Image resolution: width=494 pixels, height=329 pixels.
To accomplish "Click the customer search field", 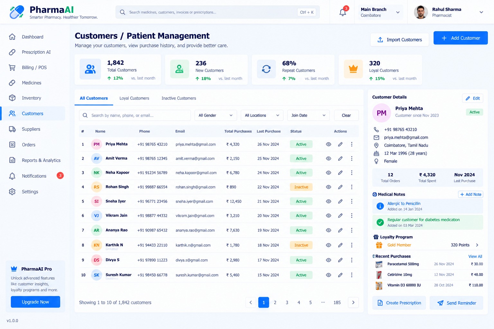I will pos(135,115).
